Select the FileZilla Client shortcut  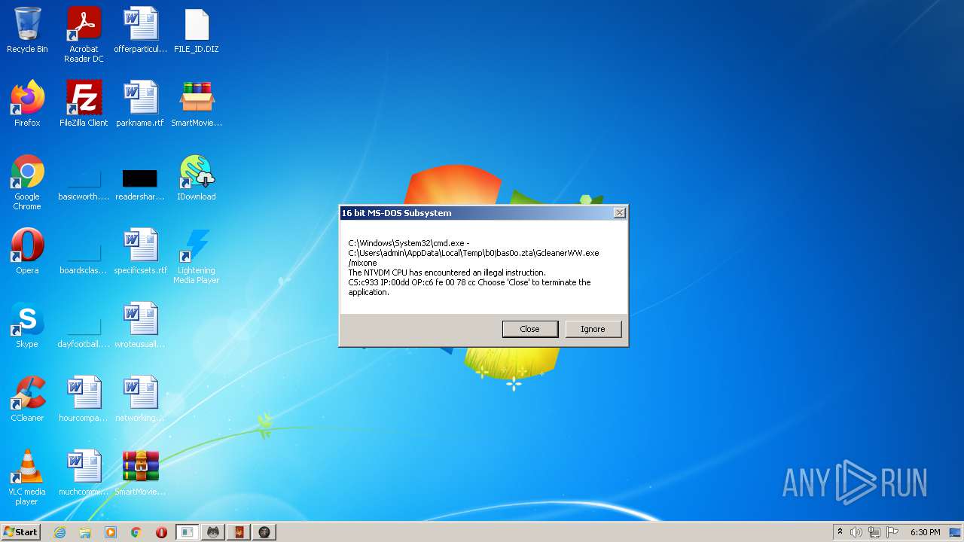coord(84,104)
